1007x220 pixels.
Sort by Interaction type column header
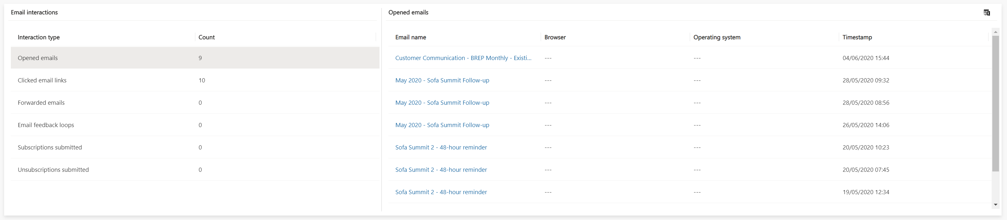[x=39, y=37]
